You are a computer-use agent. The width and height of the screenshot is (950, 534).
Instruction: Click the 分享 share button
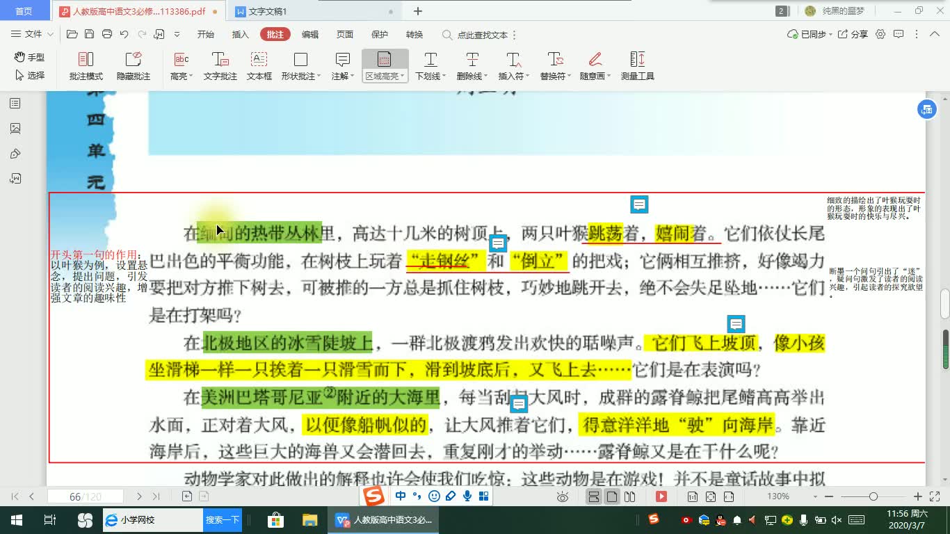[x=853, y=34]
